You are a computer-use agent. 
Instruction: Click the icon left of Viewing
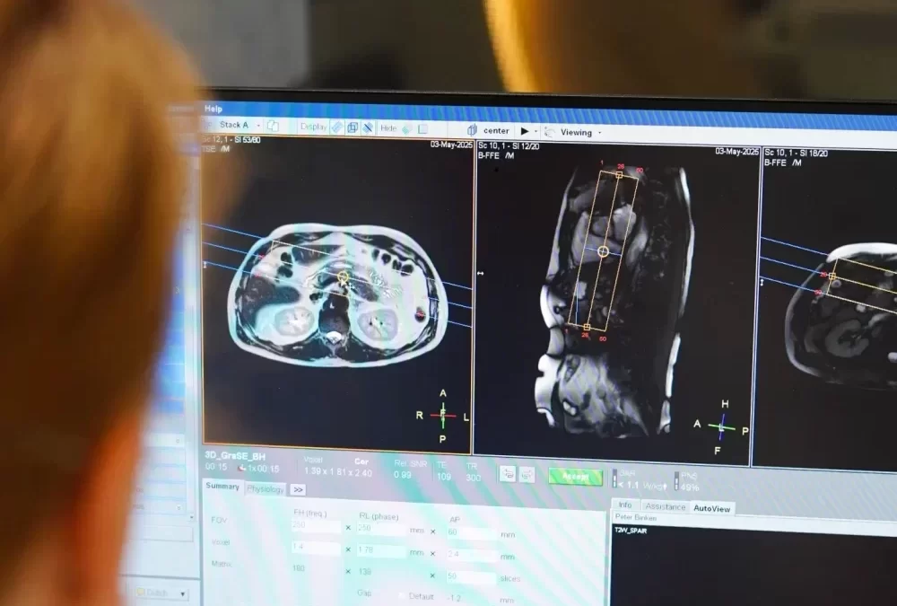[x=549, y=132]
